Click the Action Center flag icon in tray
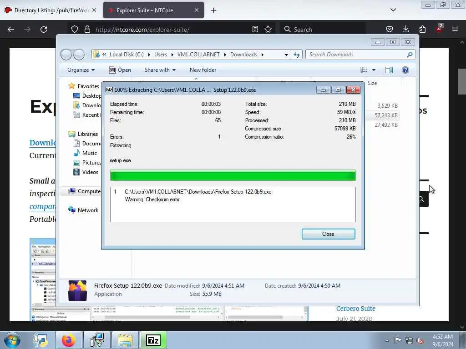 pos(398,340)
